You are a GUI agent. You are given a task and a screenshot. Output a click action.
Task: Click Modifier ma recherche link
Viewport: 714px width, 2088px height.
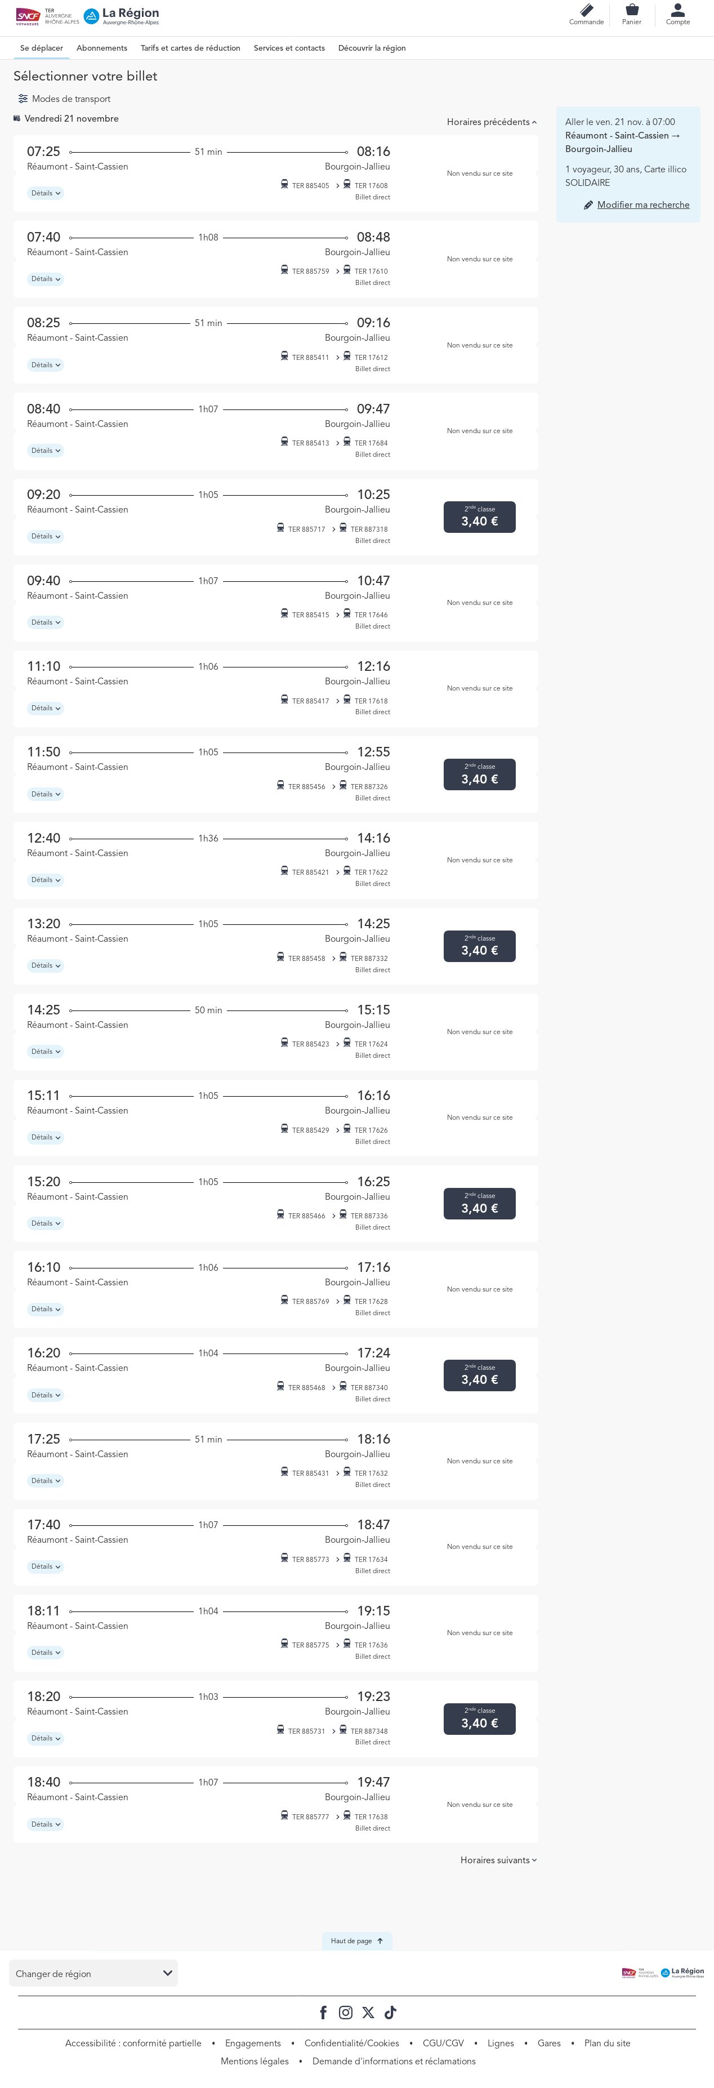click(x=642, y=205)
